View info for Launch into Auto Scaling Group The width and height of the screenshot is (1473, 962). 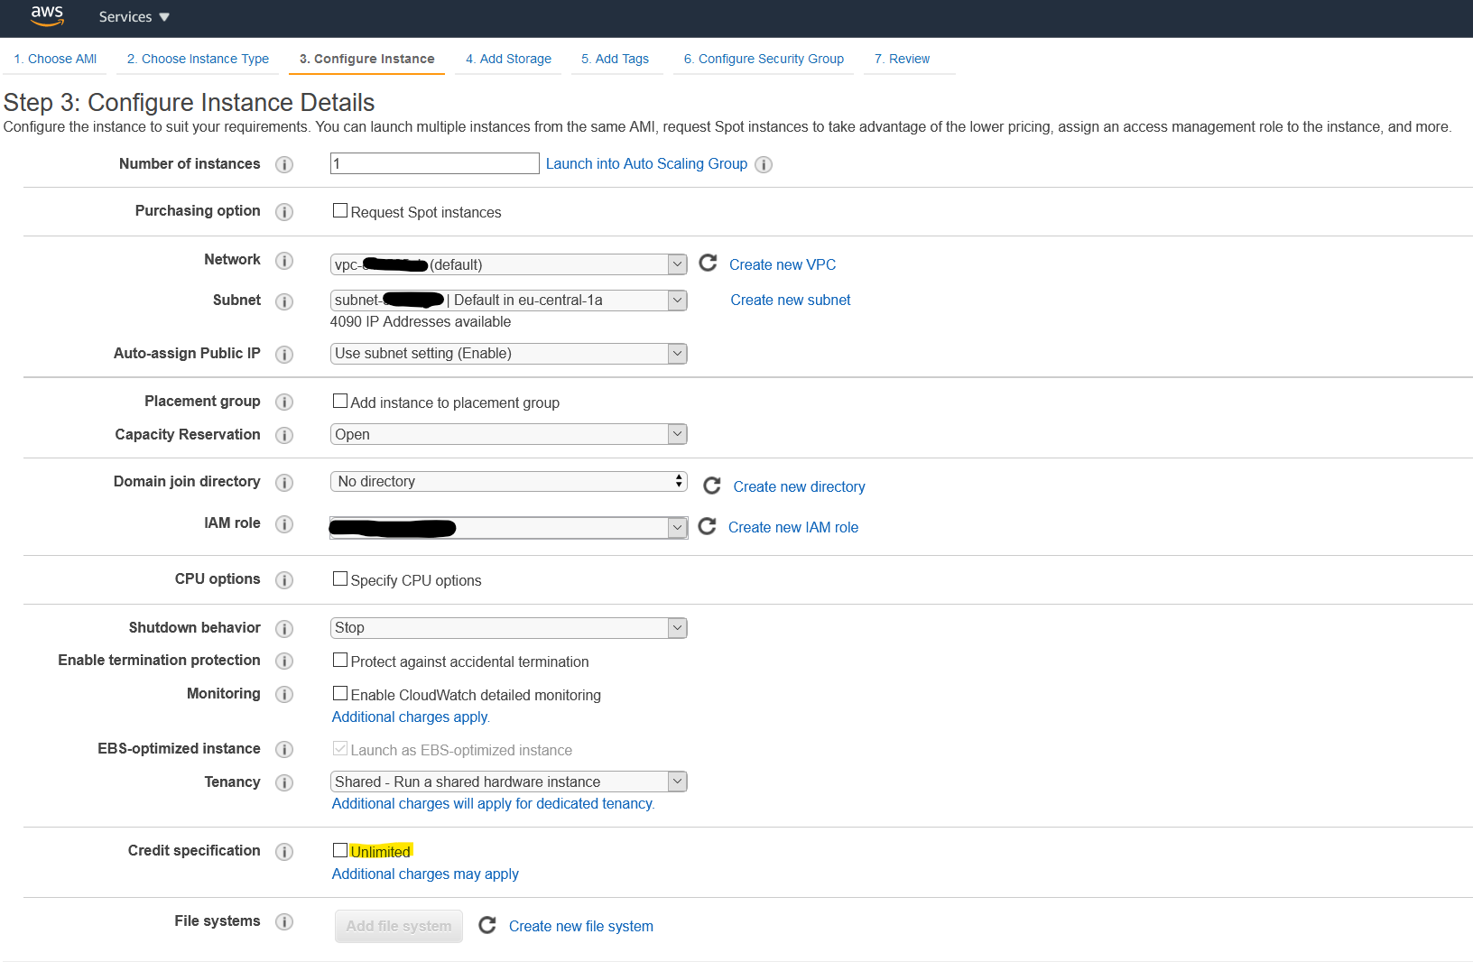tap(764, 164)
